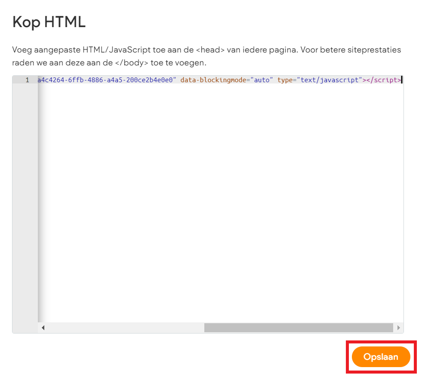The width and height of the screenshot is (422, 377).
Task: Click the horizontal scrollbar right arrow
Action: pos(398,328)
